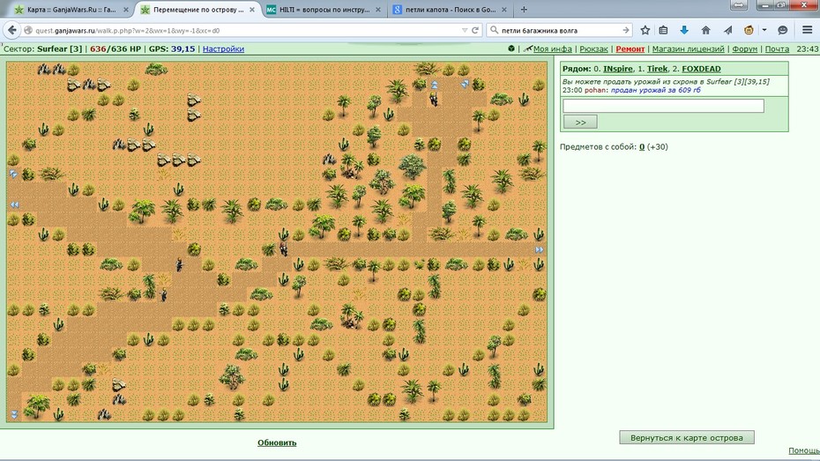The image size is (820, 461).
Task: Click the Сектор: Surfear [3] text
Action: coord(43,48)
